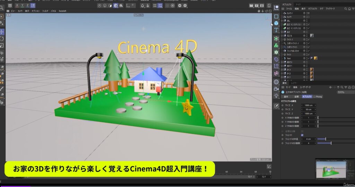Open the viewport フィルタ menu

[x=45, y=11]
